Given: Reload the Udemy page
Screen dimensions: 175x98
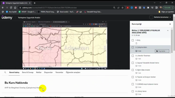Looking at the screenshot, I should click(x=11, y=8).
